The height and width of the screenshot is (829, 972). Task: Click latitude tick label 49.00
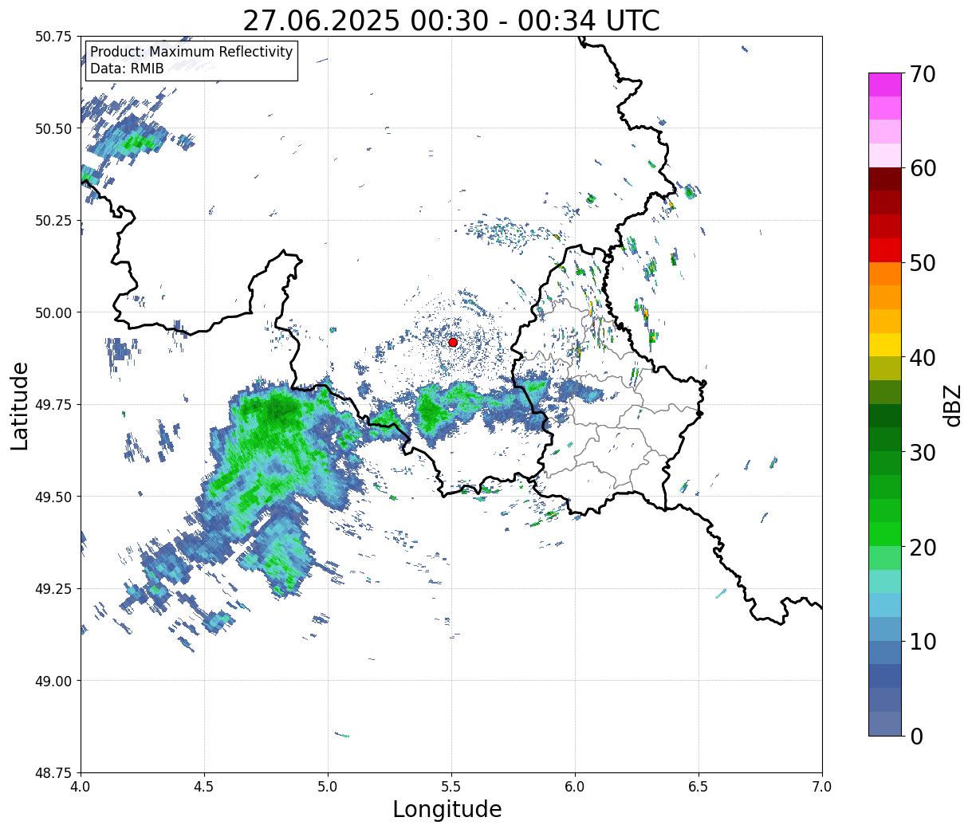pyautogui.click(x=53, y=681)
